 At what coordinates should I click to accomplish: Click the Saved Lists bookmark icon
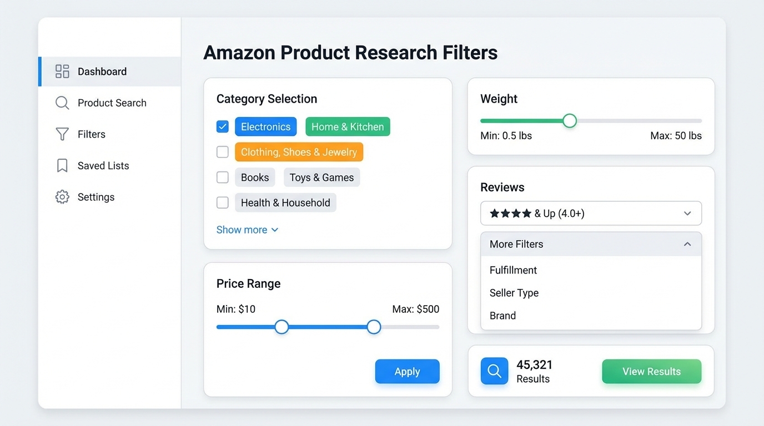click(62, 165)
